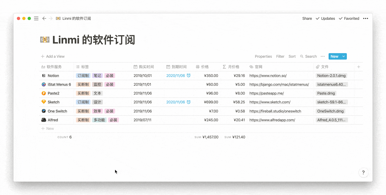Open the 软件服务 column header menu
Screen dimensions: 386x195
click(57, 67)
